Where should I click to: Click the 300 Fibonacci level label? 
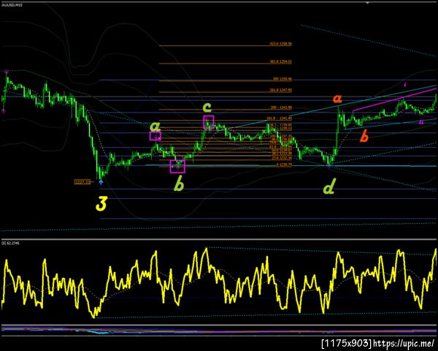283,80
